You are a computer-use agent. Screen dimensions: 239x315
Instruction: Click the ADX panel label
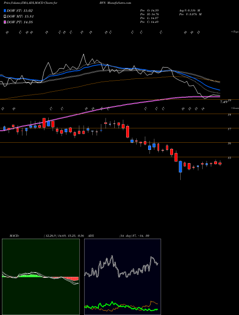(91, 235)
